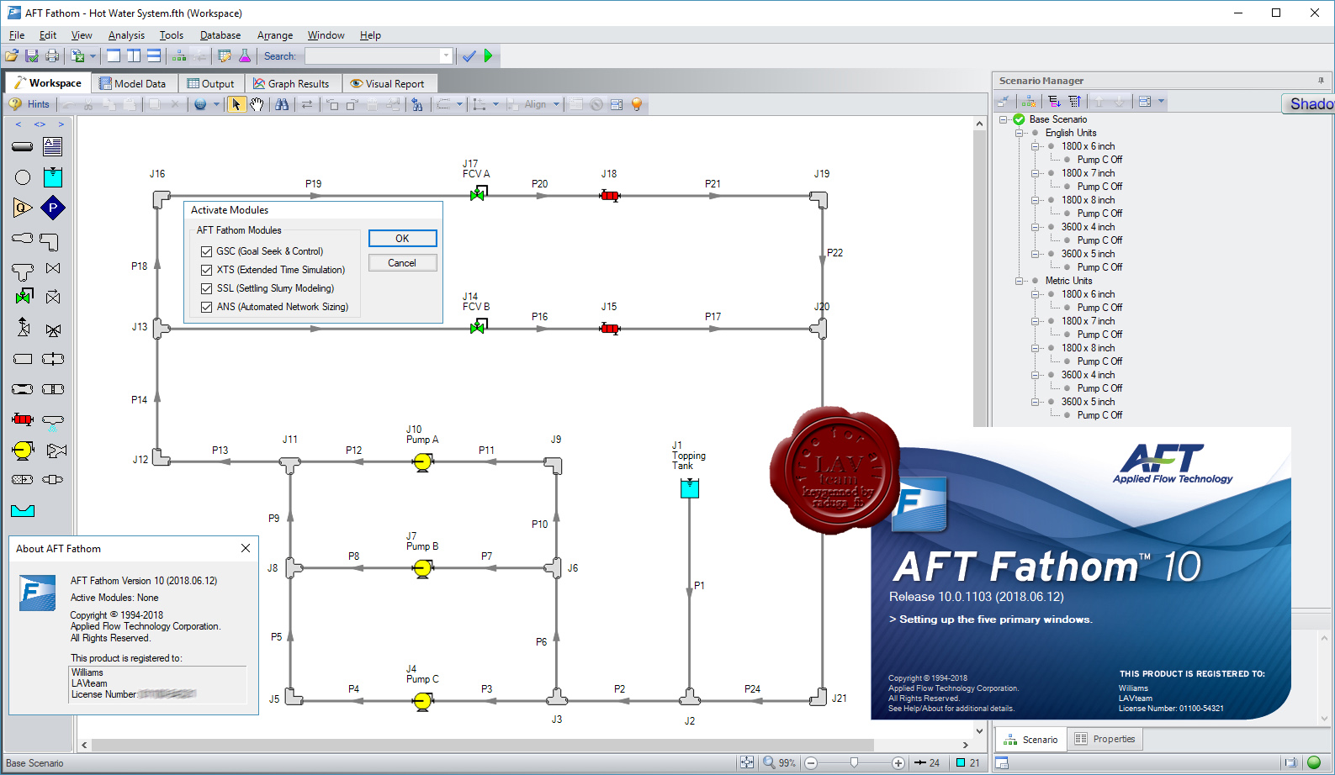
Task: Toggle ANS (Automated Network Sizing) checkbox
Action: (206, 307)
